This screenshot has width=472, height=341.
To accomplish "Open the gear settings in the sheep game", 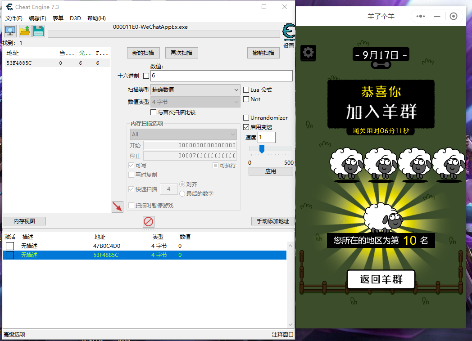I will point(308,52).
